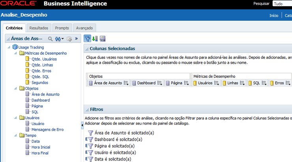Screen dimensions: 292x162
Task: Select Qtde. Usuários in the tree
Action: [44, 59]
